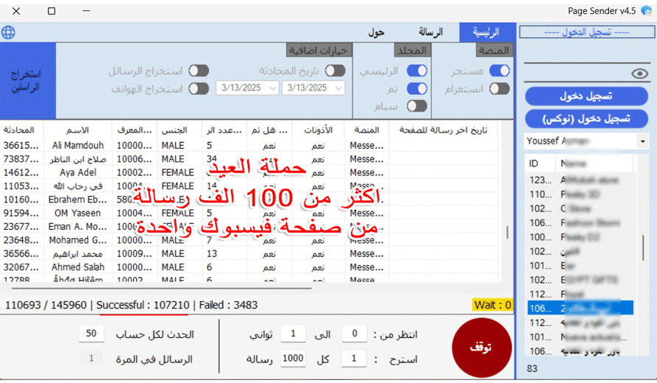Click the Failed : 3483 status text
657x383 pixels.
228,305
